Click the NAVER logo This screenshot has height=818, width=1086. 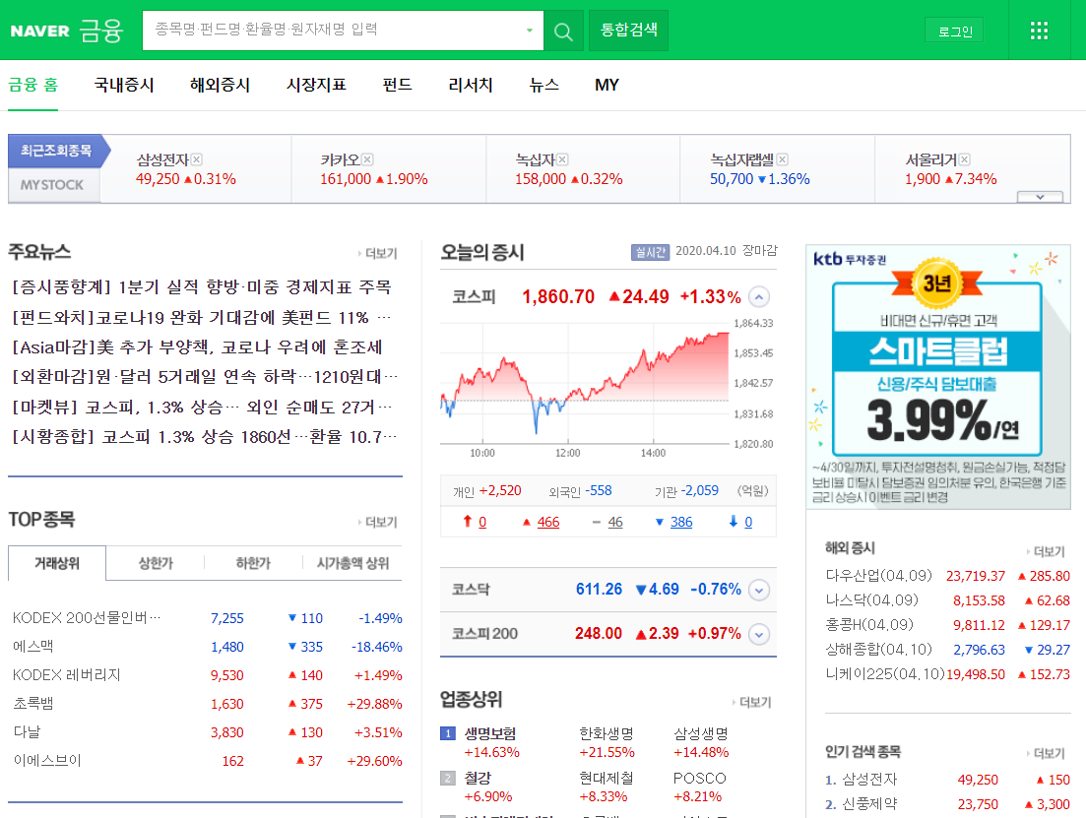(40, 31)
